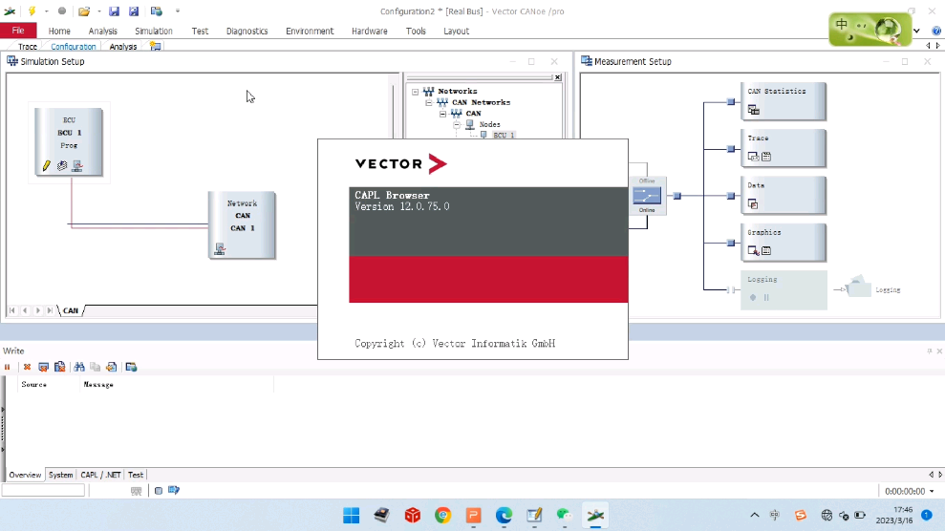Open the Analysis ribbon tab
The height and width of the screenshot is (531, 945).
[102, 31]
